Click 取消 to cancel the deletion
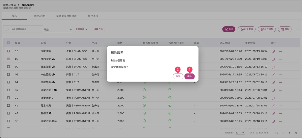 [178, 76]
